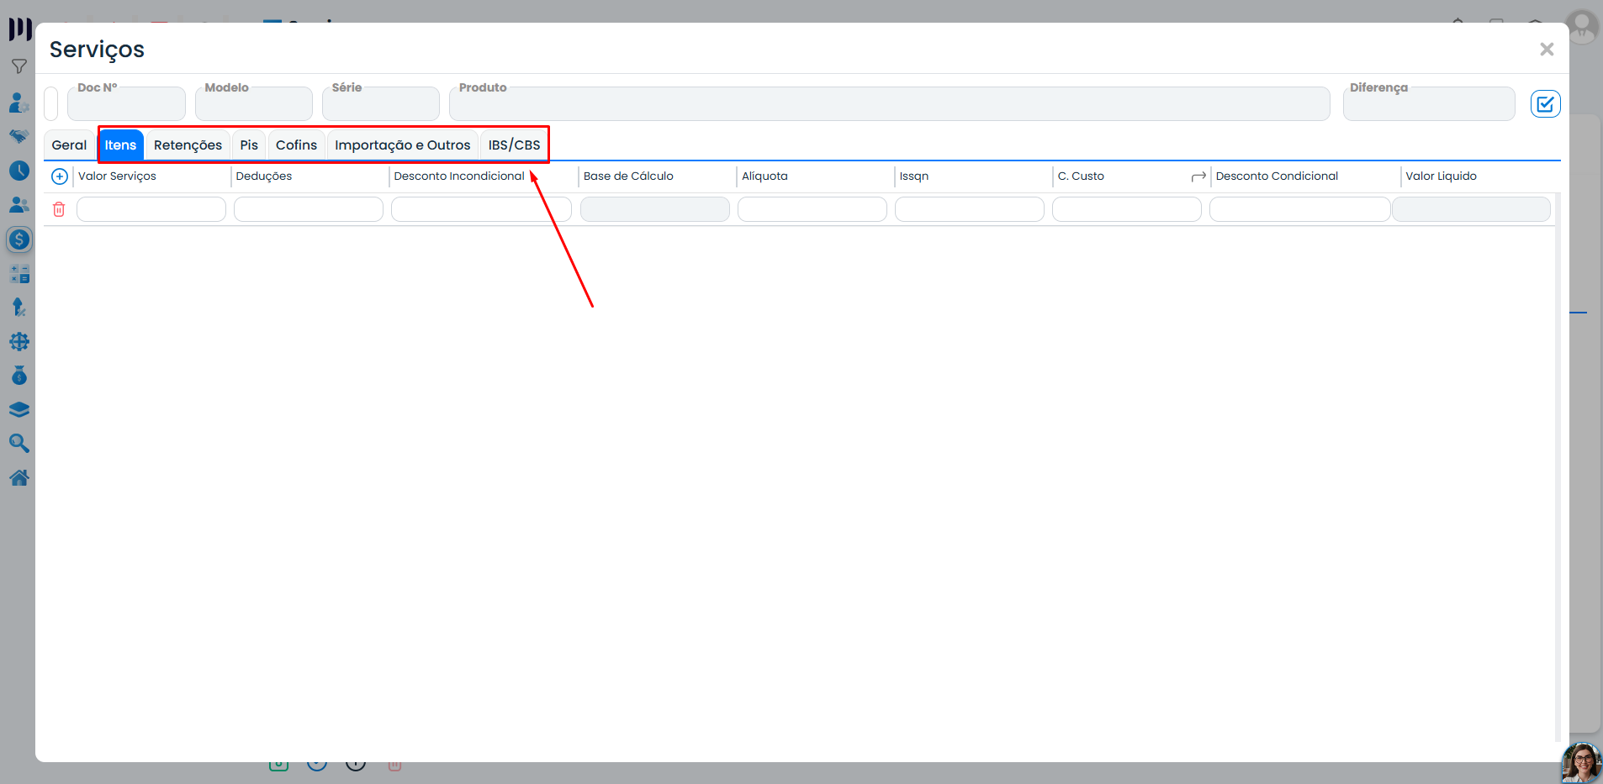Open the chat assistant avatar
Viewport: 1603px width, 784px height.
(1581, 762)
